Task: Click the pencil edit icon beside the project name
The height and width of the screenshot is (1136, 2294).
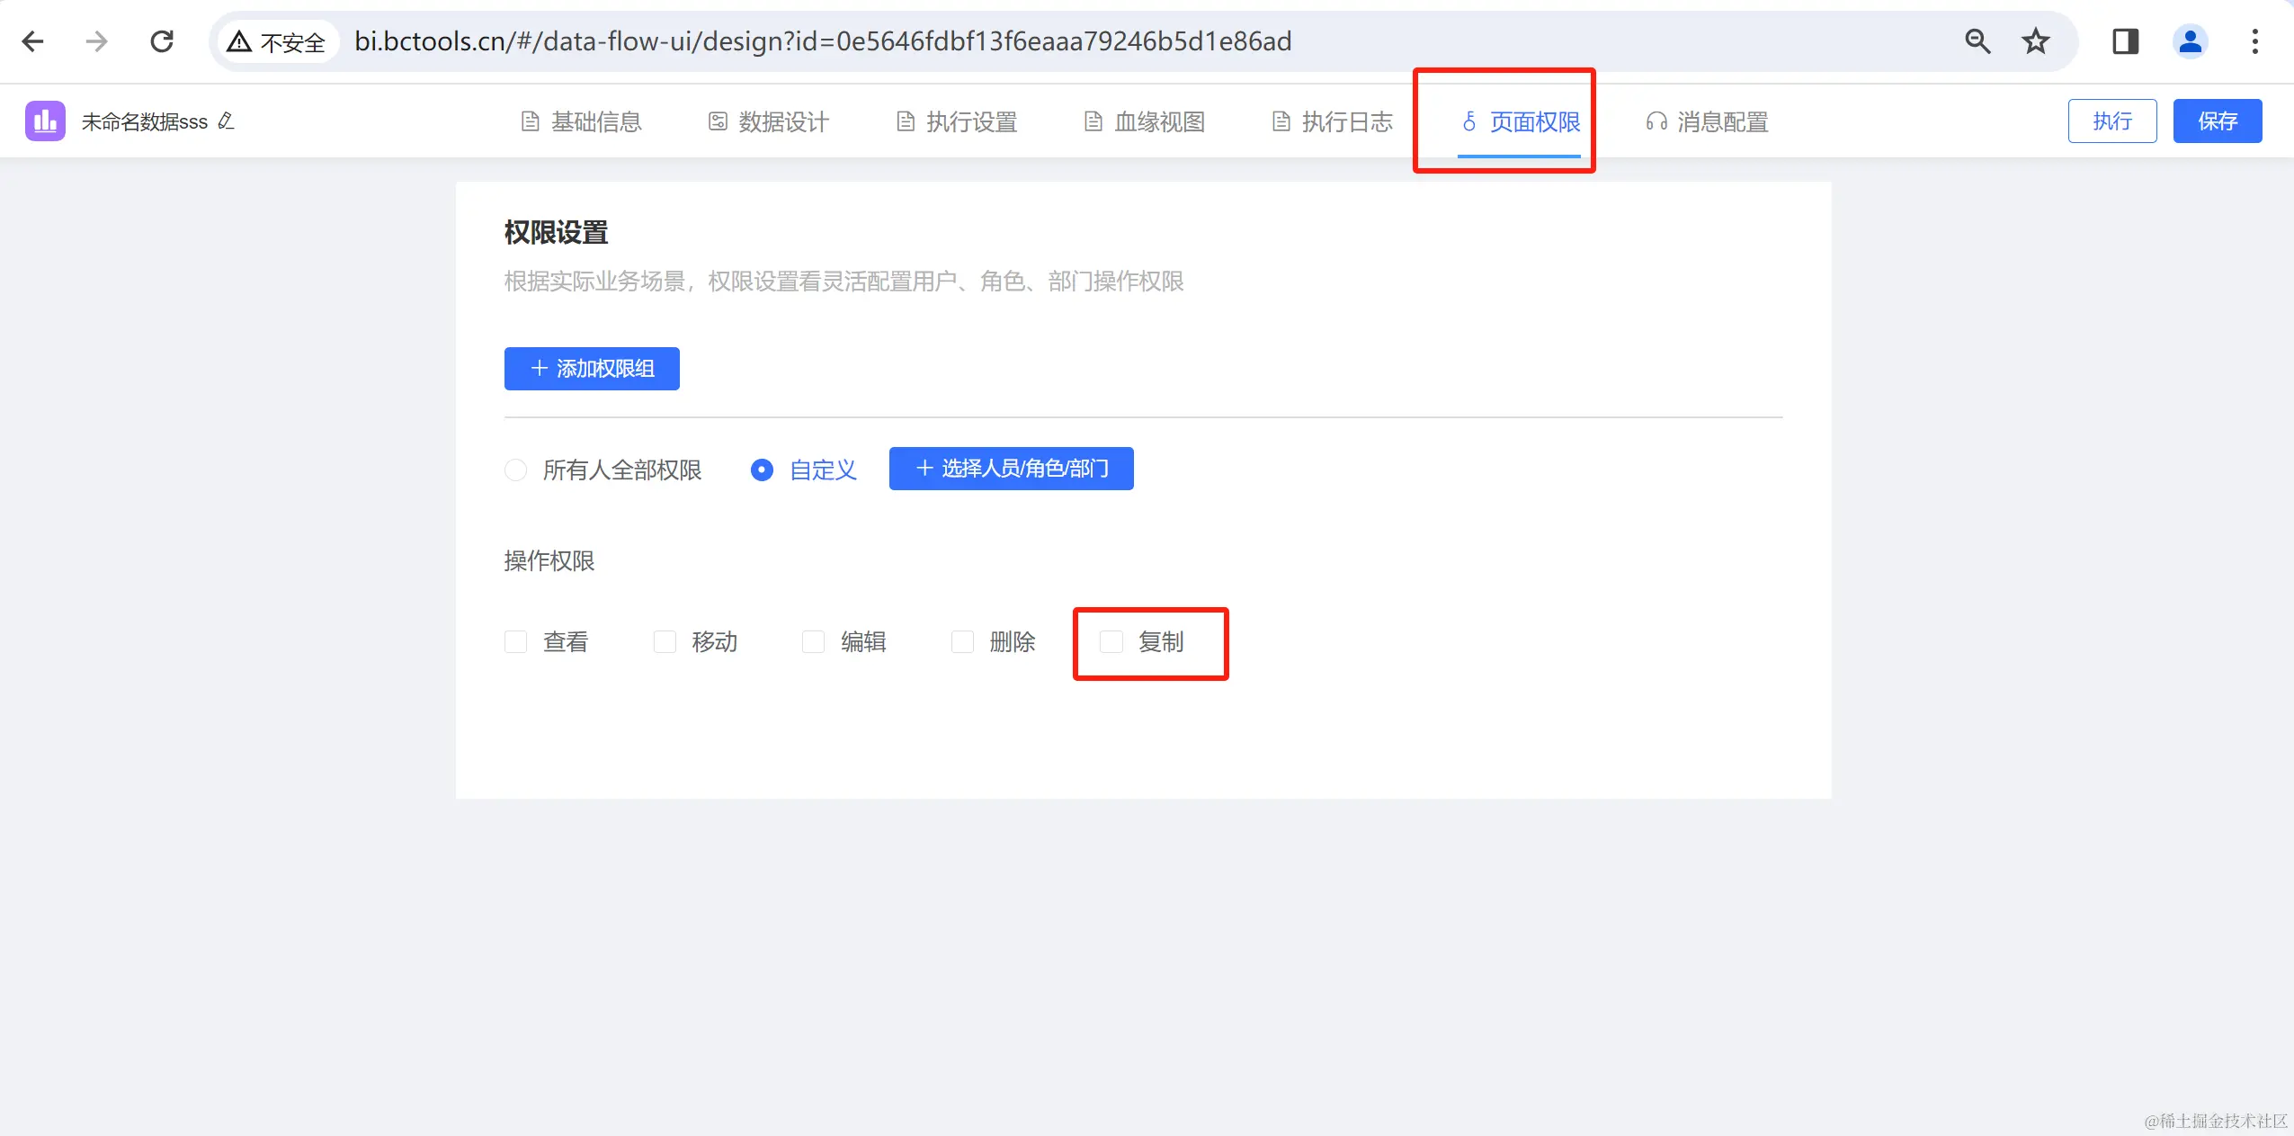Action: click(x=227, y=121)
